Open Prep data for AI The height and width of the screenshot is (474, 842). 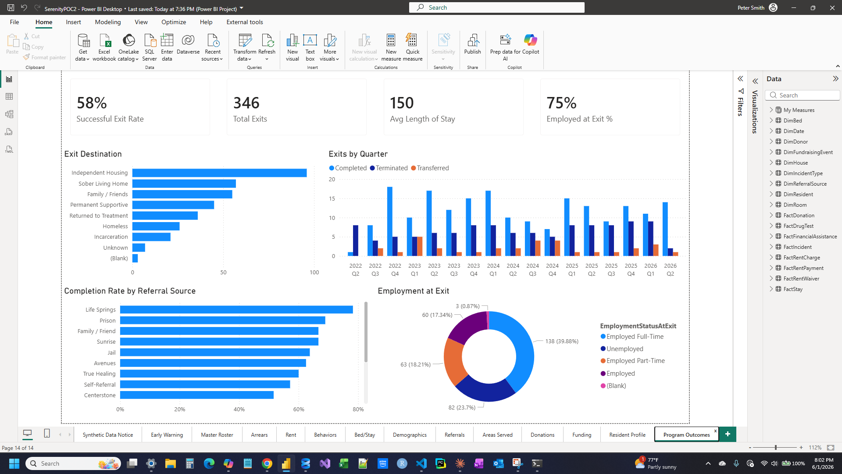click(x=505, y=47)
